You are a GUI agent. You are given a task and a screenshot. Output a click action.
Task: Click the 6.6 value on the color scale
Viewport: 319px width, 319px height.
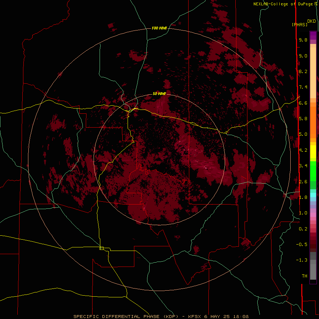303,103
